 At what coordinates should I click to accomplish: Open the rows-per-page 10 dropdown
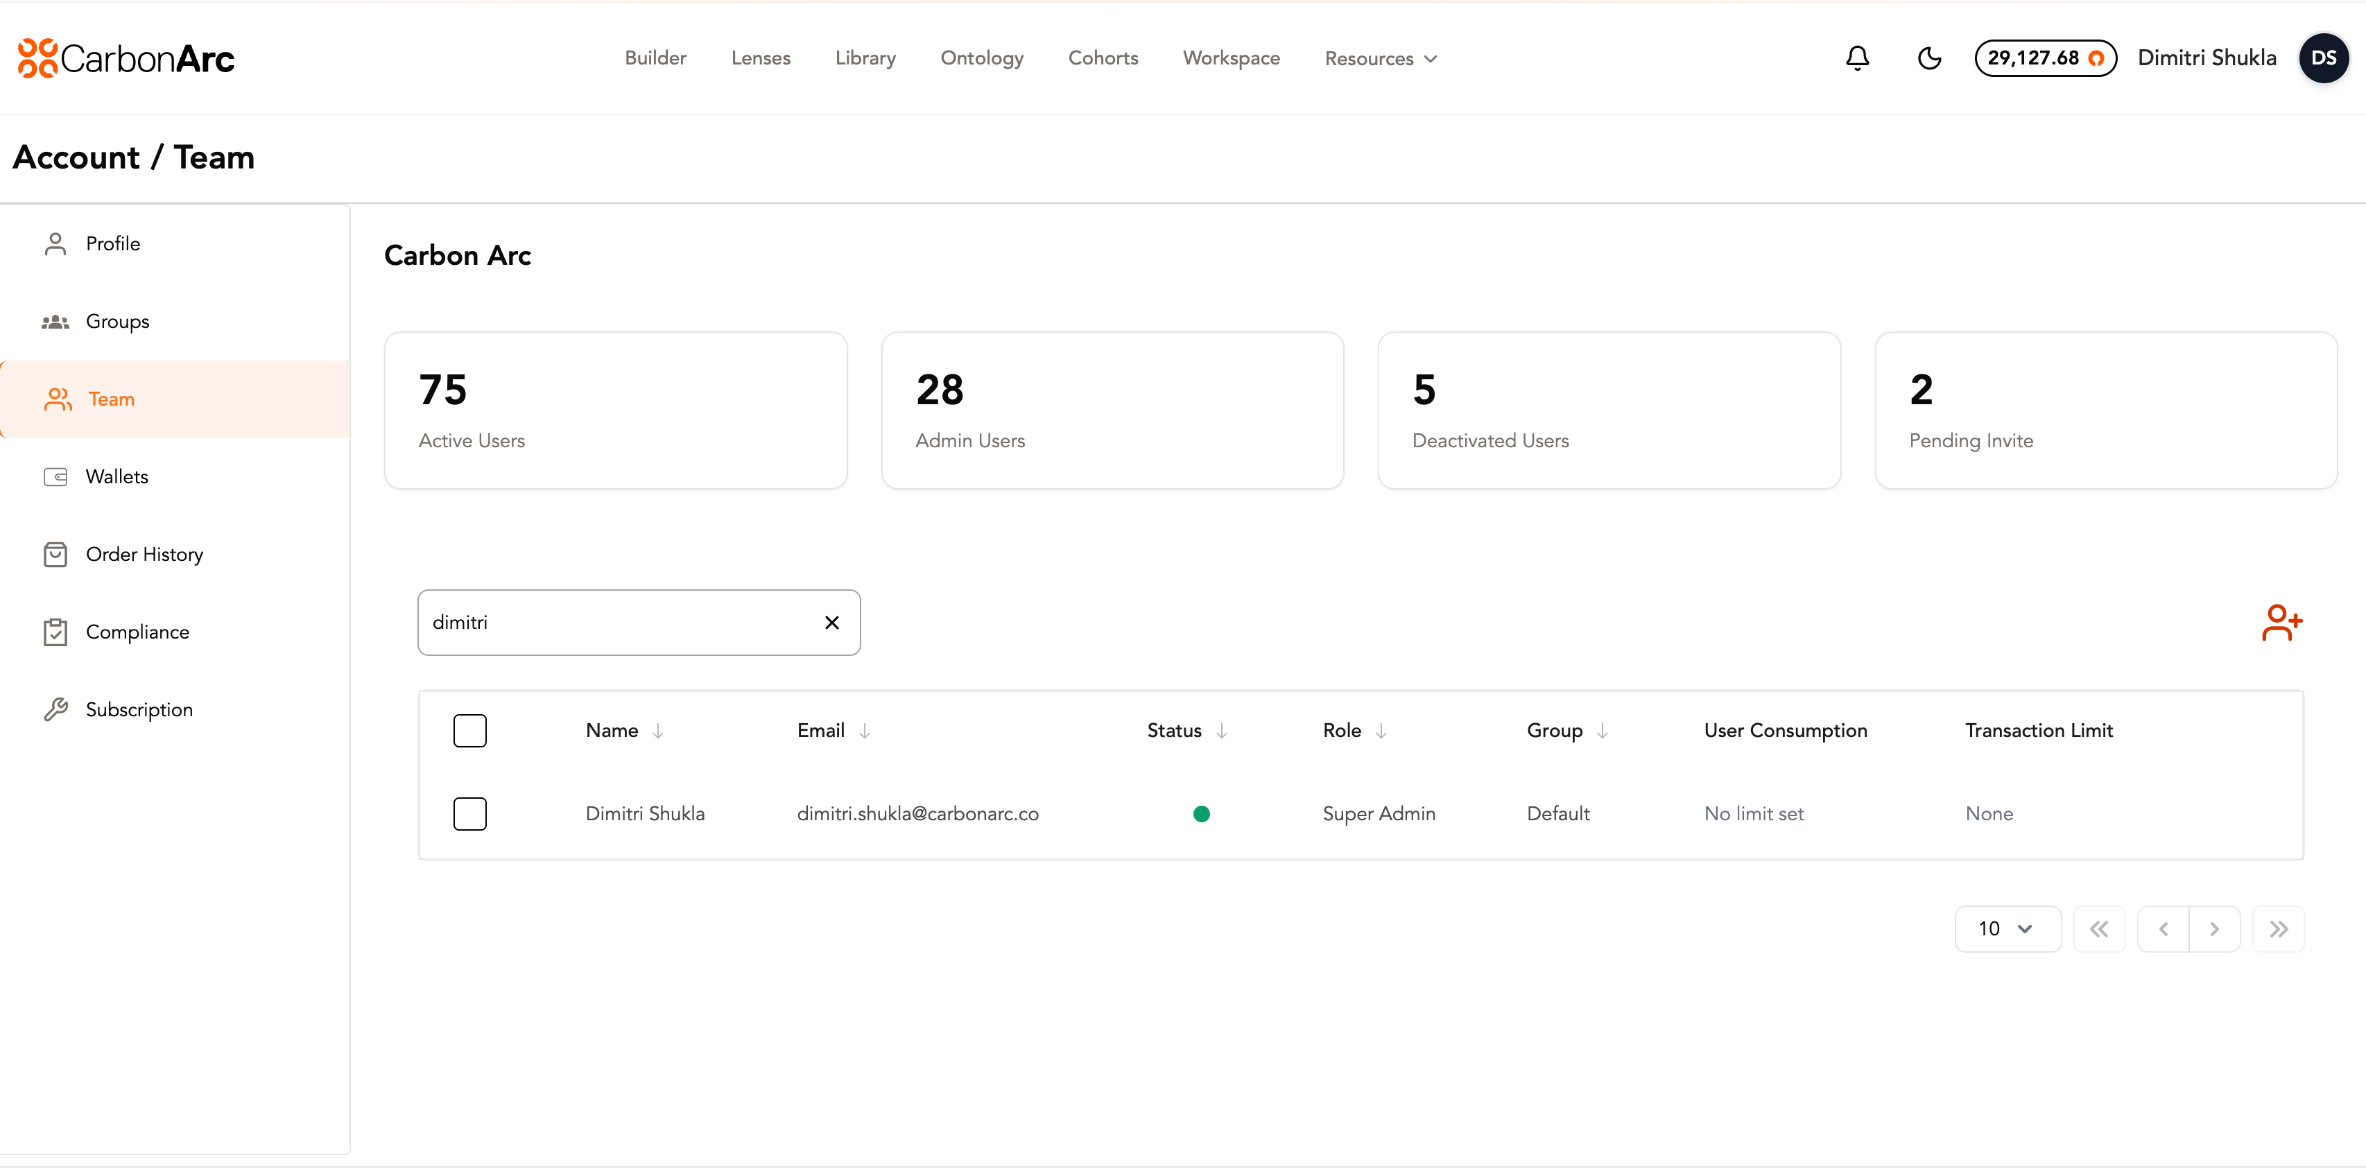tap(2007, 928)
